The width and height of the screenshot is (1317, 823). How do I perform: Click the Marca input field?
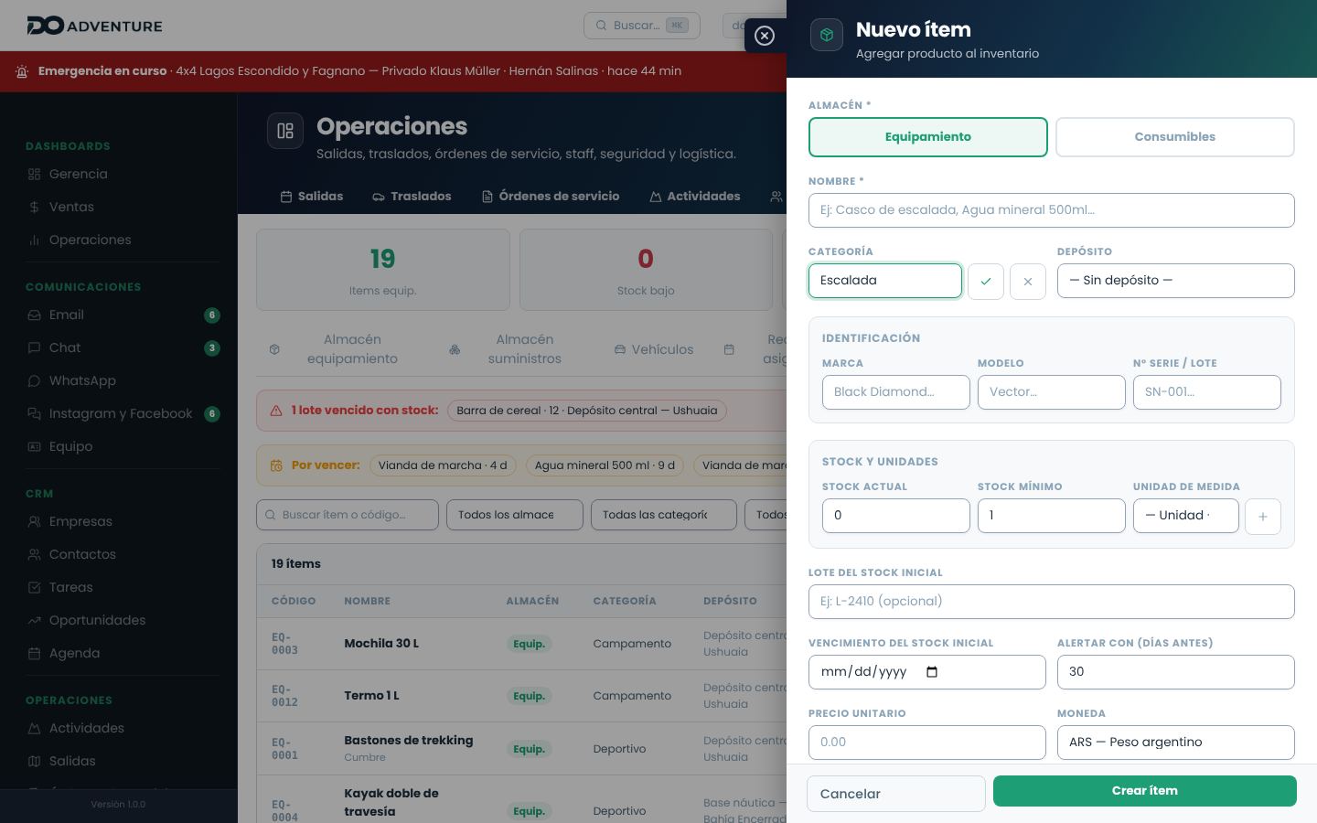896,392
